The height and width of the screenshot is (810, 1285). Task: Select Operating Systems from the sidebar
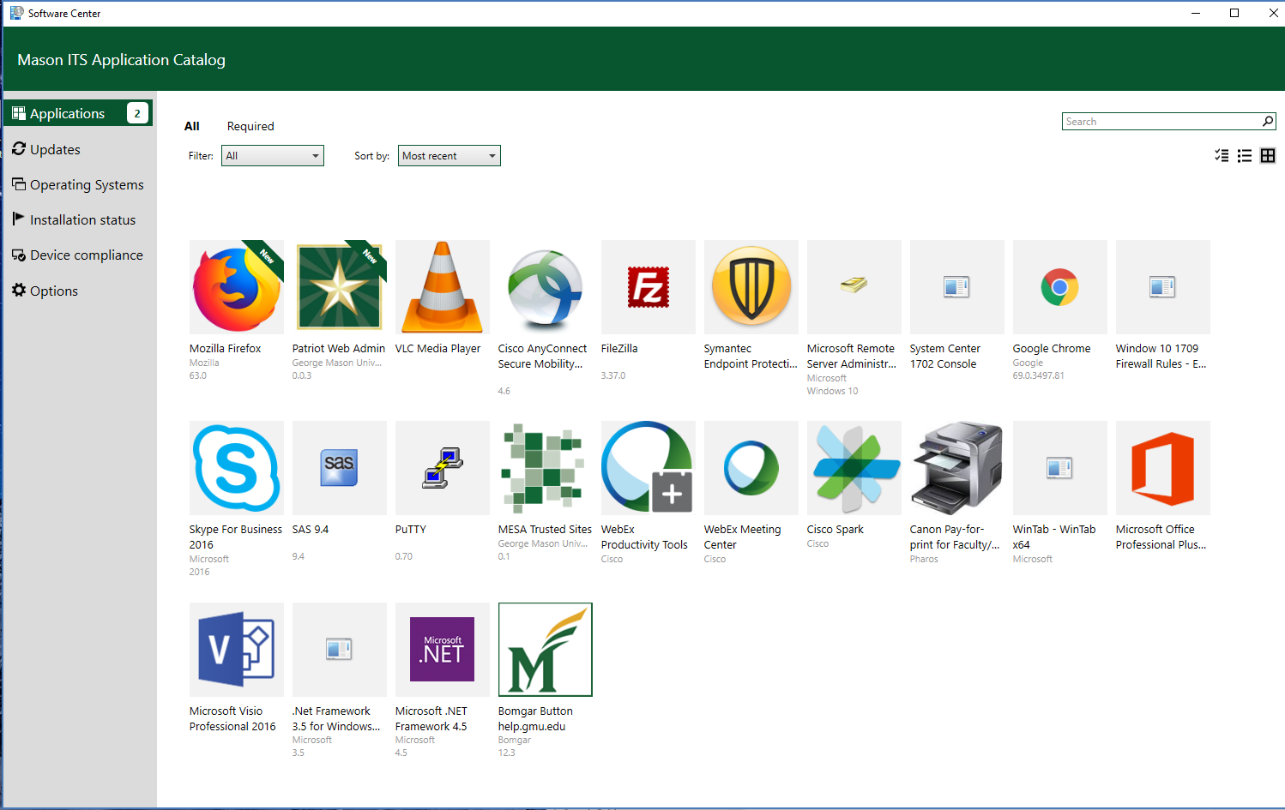pyautogui.click(x=87, y=184)
